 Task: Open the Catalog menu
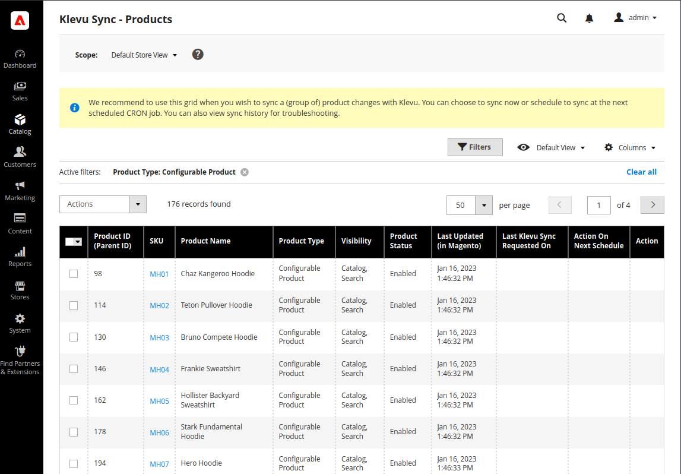(20, 125)
